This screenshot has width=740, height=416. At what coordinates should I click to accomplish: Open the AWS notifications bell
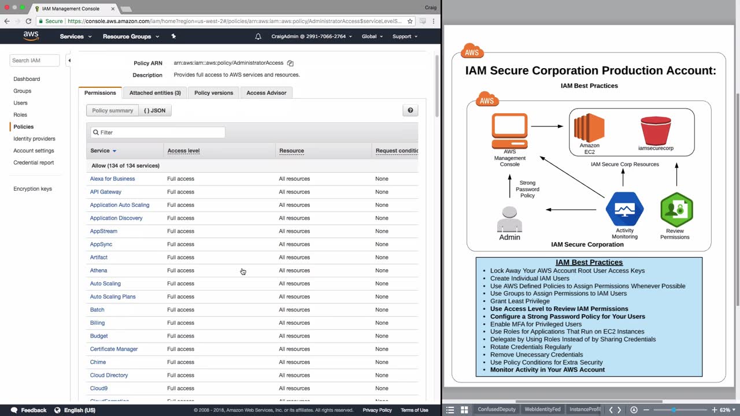pos(258,36)
